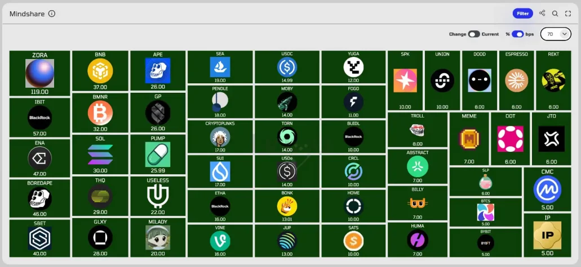This screenshot has width=581, height=267.
Task: Open the APE token icon
Action: click(x=158, y=71)
